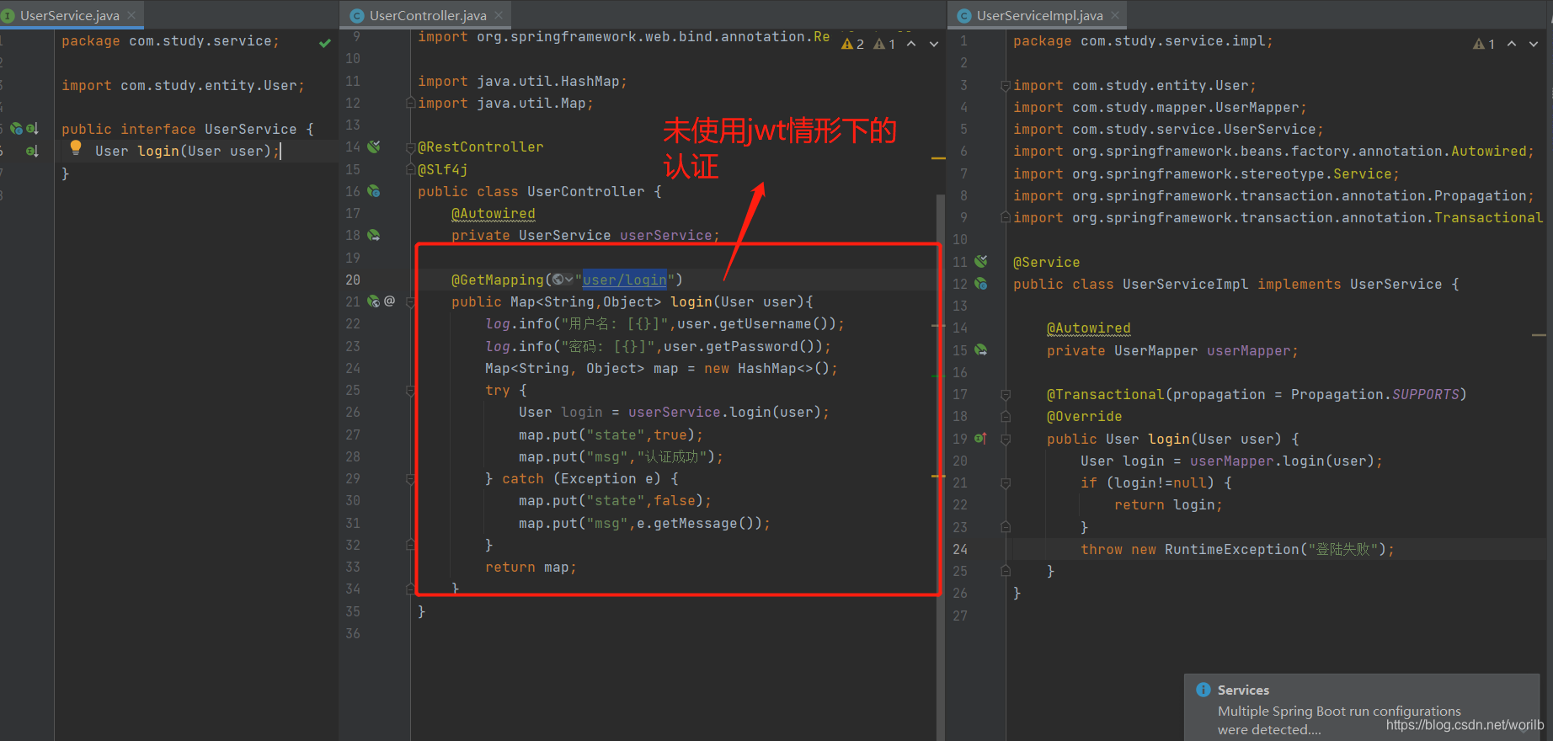Click line number 26 in UserController gutter
Viewport: 1553px width, 741px height.
(353, 412)
